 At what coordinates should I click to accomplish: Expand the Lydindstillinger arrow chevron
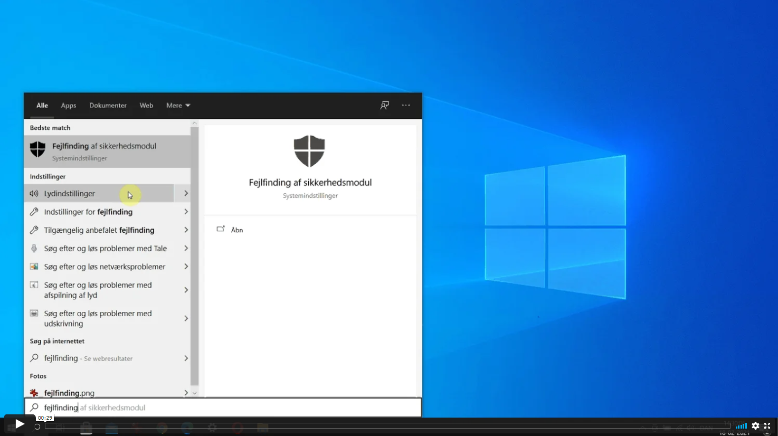(x=186, y=194)
